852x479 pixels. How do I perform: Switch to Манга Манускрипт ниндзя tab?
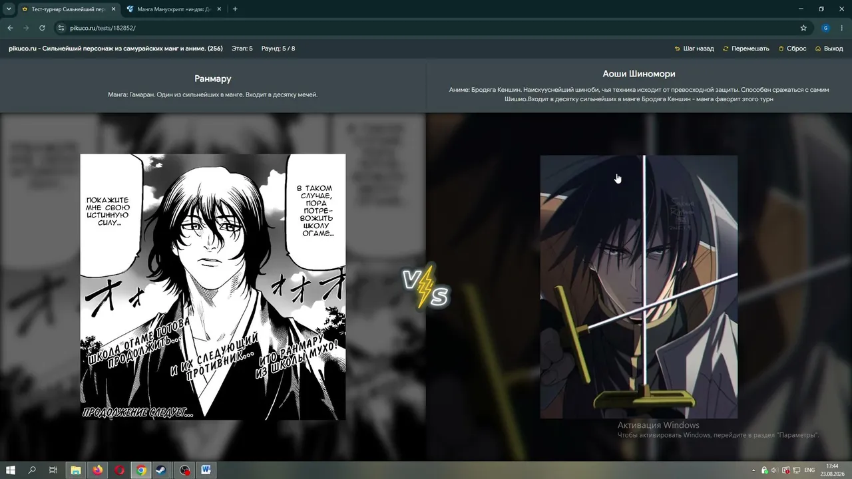tap(174, 9)
